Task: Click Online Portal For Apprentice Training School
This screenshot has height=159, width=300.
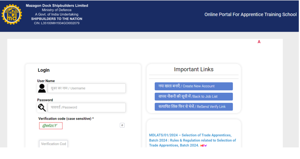Action: [250, 15]
